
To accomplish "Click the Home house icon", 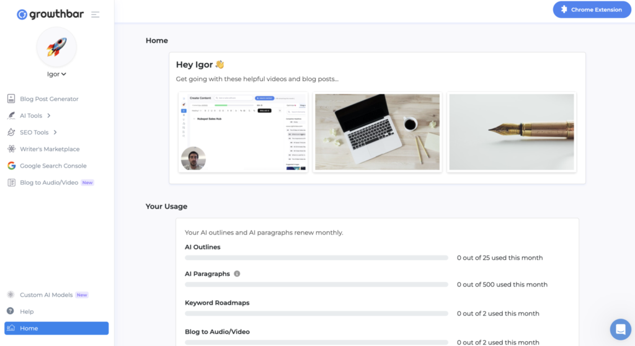I will pos(11,328).
